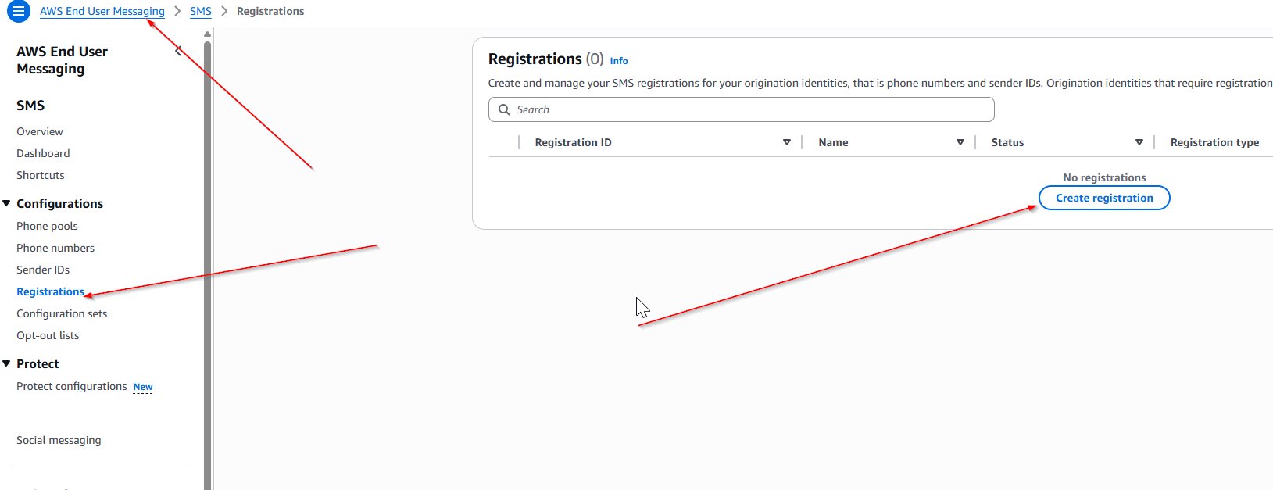Viewport: 1273px width, 490px height.
Task: Open Opt-out lists page
Action: pos(48,335)
